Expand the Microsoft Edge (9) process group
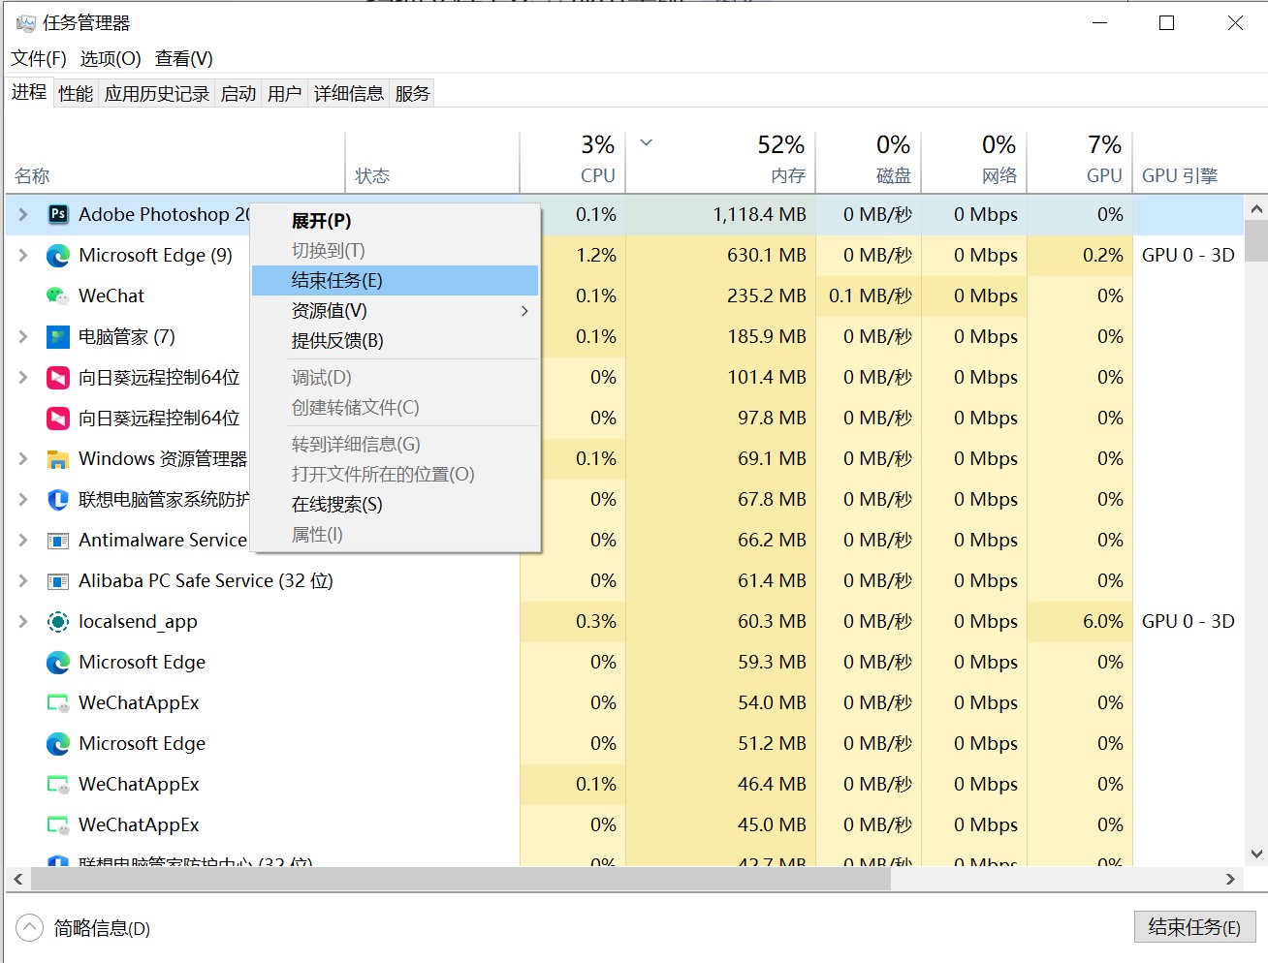The width and height of the screenshot is (1268, 963). point(21,255)
